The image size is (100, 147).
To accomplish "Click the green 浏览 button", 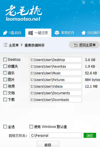I will (x=90, y=135).
